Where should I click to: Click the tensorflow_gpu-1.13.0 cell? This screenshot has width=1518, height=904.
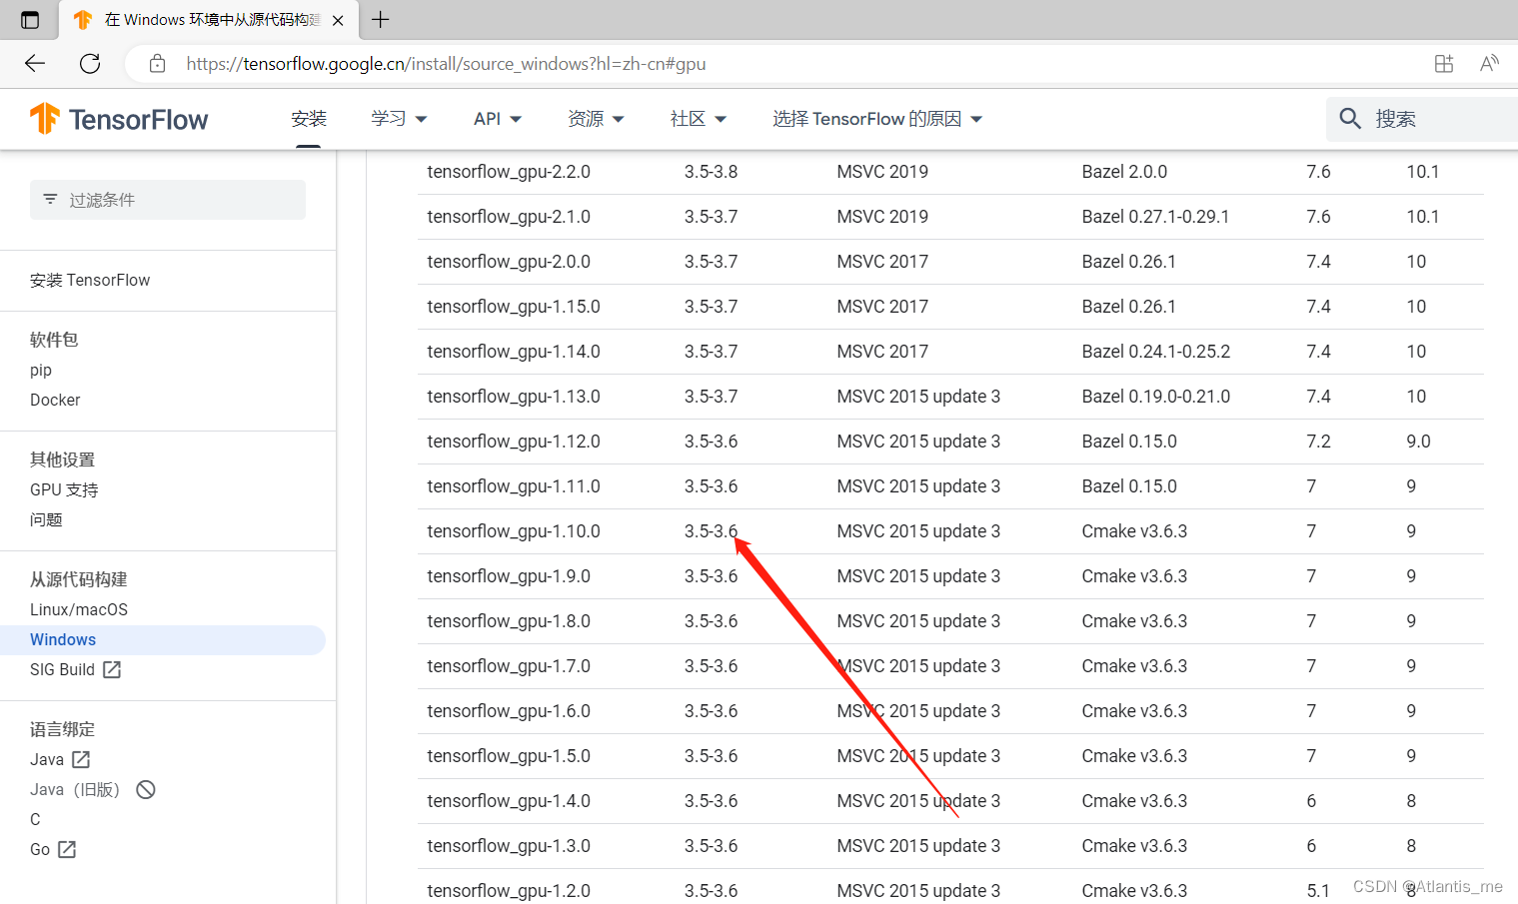tap(514, 397)
